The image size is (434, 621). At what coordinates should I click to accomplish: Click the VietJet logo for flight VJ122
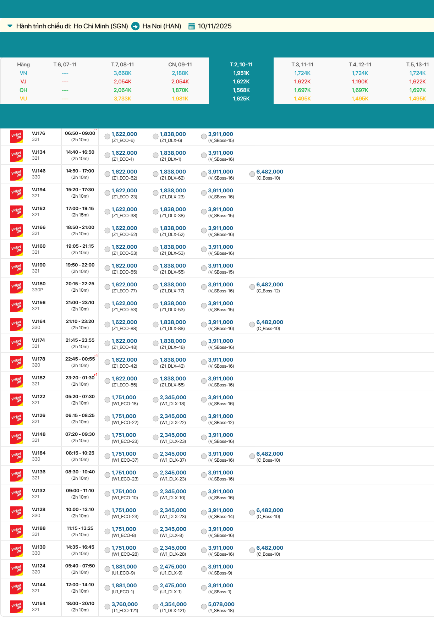16,400
